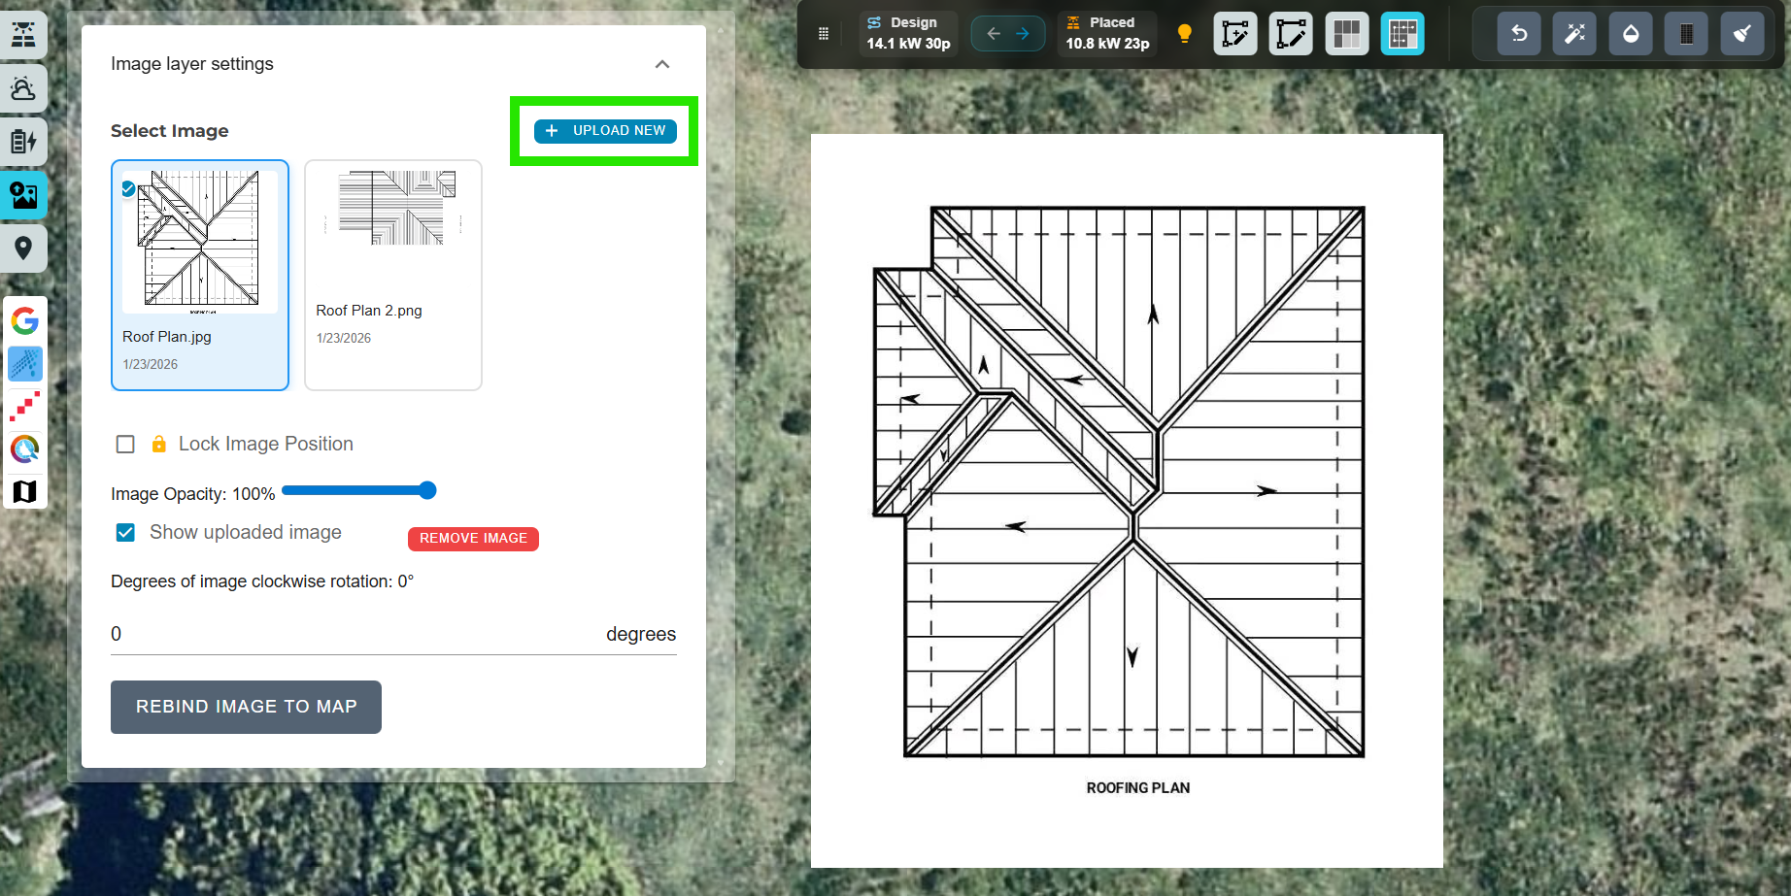
Task: Open the Design 14.1 kW 30p selector
Action: [908, 34]
